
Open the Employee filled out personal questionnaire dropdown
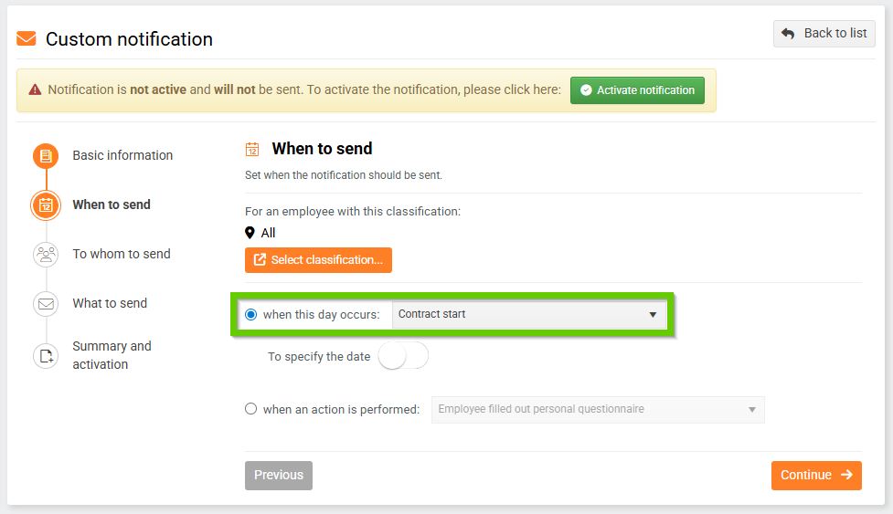point(598,410)
